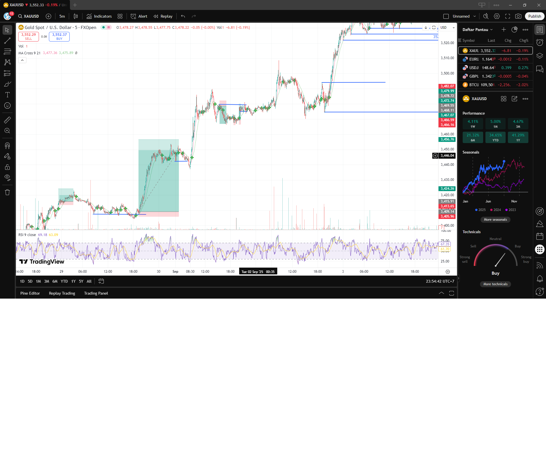Viewport: 546px width, 455px height.
Task: Collapse the indicator legend chevron
Action: (22, 60)
